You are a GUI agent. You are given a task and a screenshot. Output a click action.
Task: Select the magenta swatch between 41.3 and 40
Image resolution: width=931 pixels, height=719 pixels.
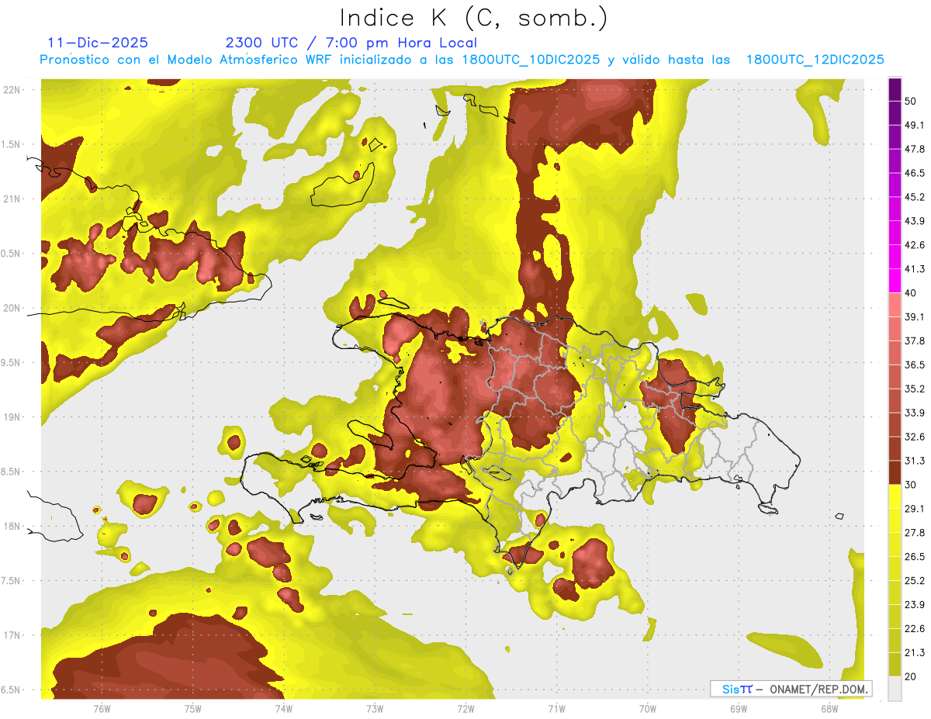[895, 281]
